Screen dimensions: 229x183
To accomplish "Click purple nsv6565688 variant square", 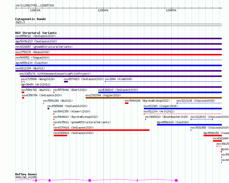I will [48, 109].
